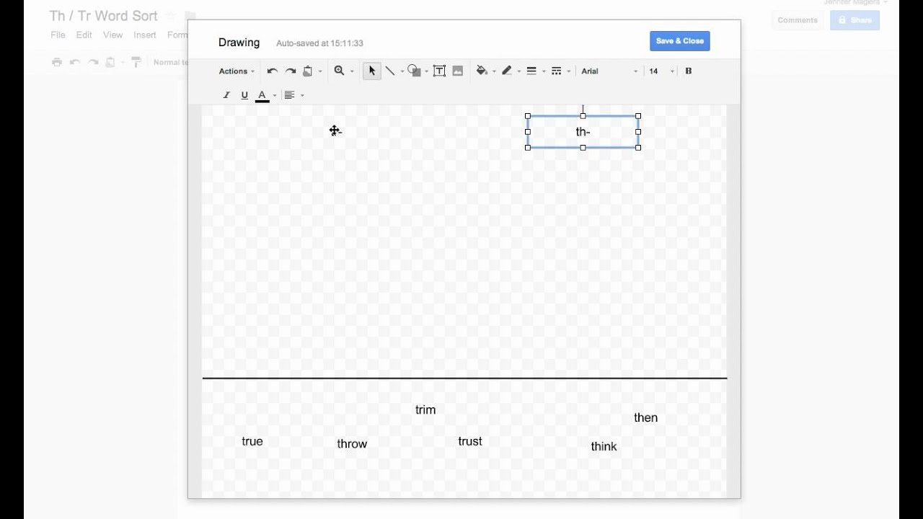This screenshot has height=519, width=923.
Task: Click the Comments button in Docs
Action: pos(798,20)
